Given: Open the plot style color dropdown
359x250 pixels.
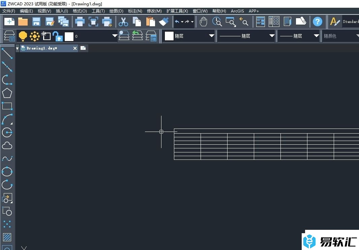Looking at the screenshot, I should coord(358,36).
